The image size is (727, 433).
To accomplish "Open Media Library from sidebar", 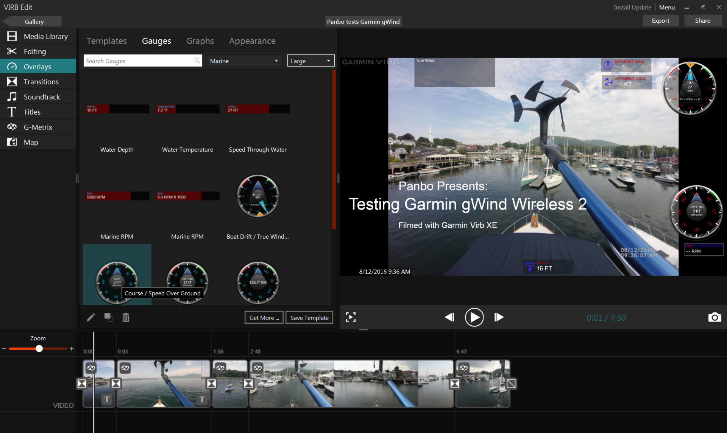I will click(38, 36).
